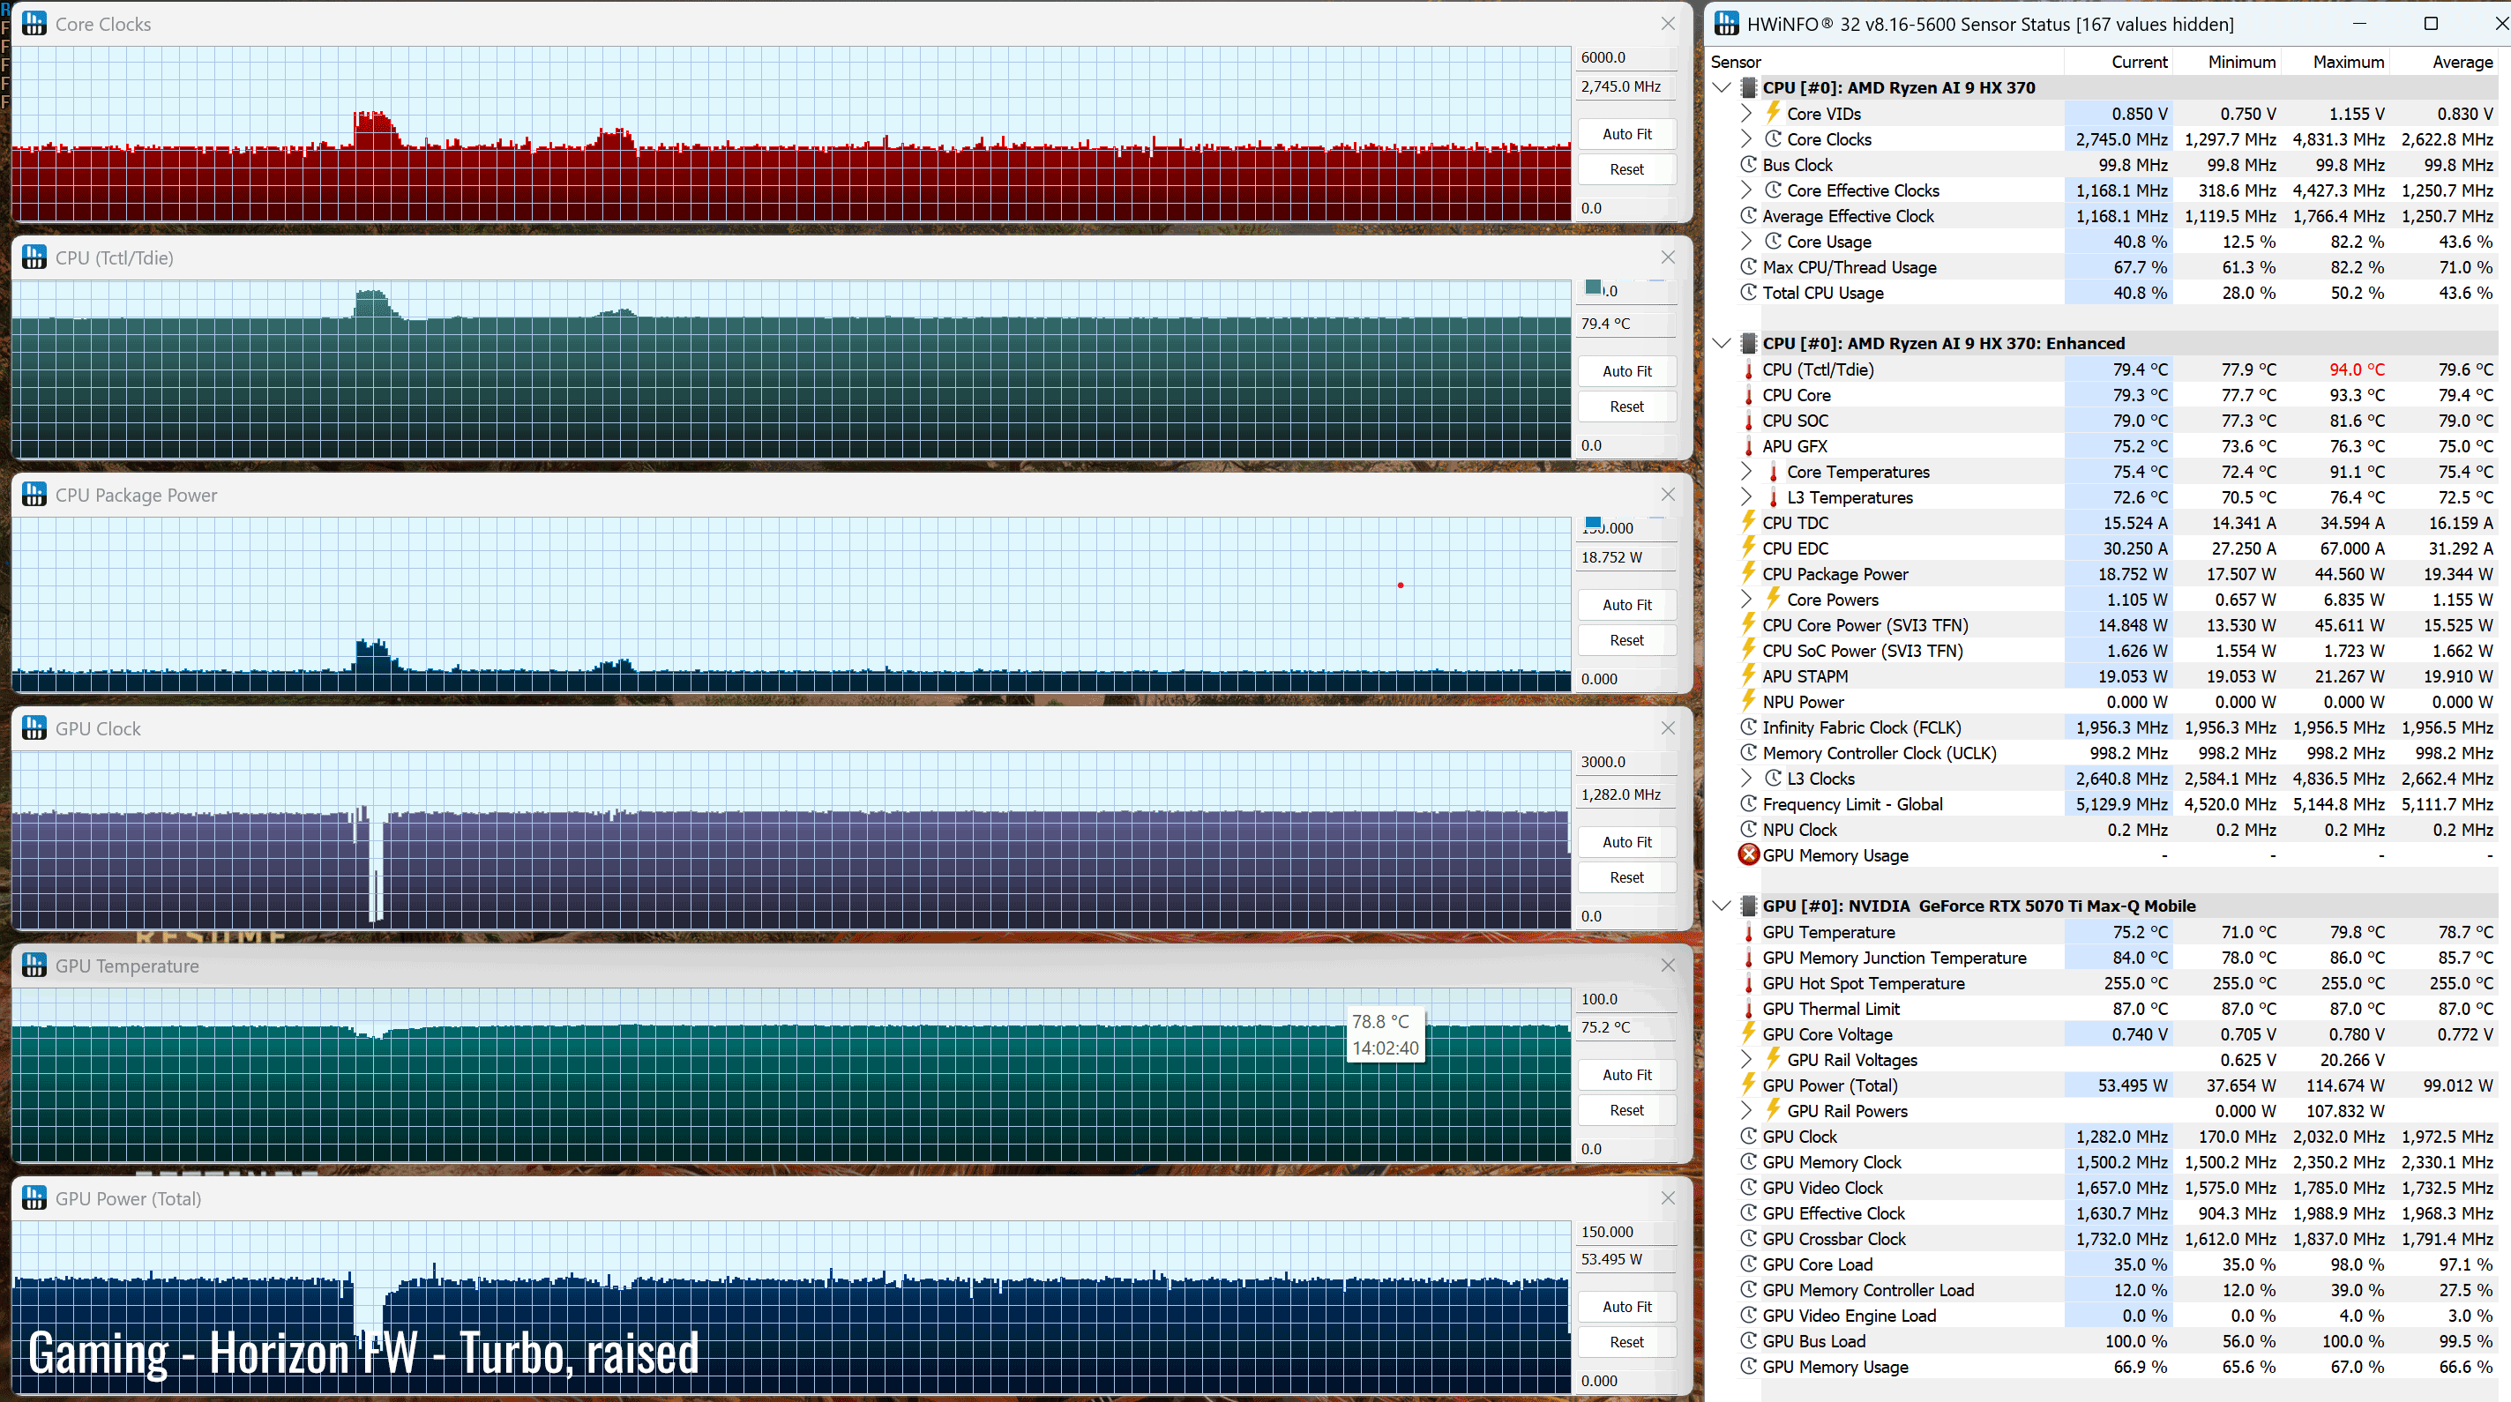Click the Sensor column header

point(1885,62)
